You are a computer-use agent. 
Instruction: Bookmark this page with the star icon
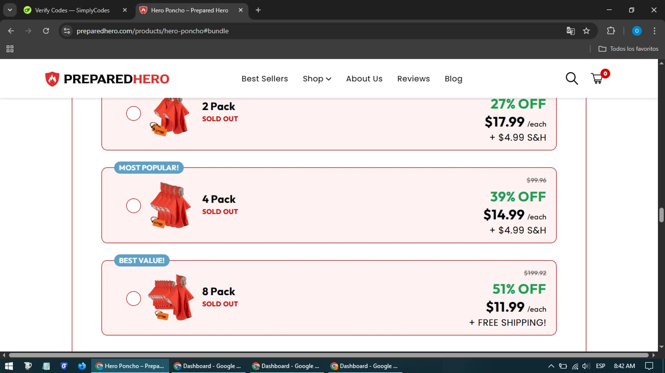pyautogui.click(x=587, y=31)
